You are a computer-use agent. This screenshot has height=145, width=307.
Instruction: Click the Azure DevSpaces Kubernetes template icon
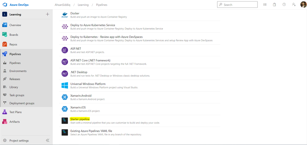(x=65, y=38)
